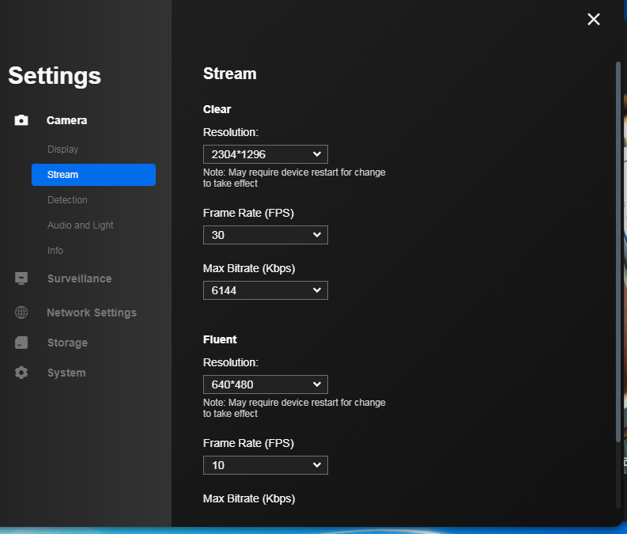
Task: Click the System gear icon
Action: coord(21,373)
